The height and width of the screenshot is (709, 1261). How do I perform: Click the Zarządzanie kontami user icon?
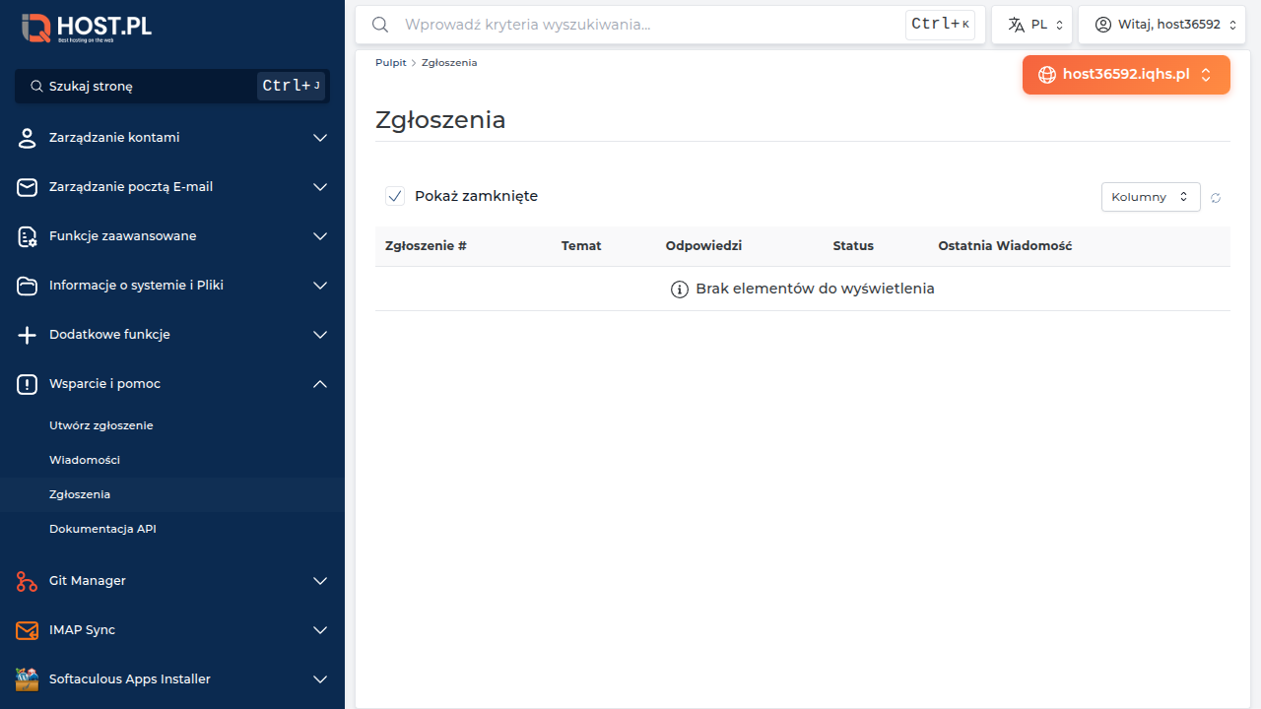click(28, 138)
